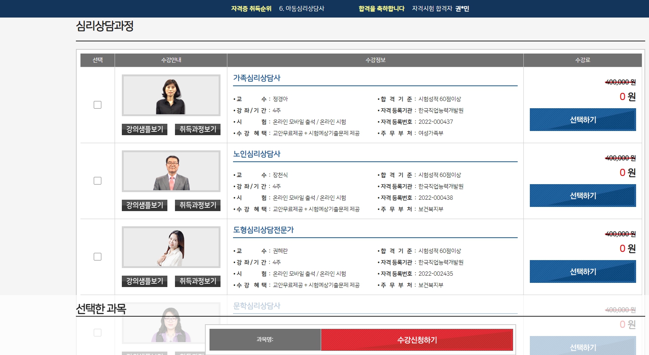Check the 가족심리상담사 course checkbox
The image size is (649, 355).
click(x=98, y=105)
